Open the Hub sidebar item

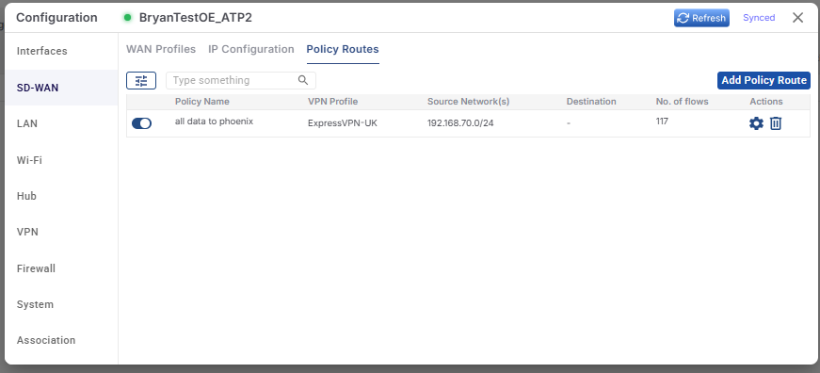coord(62,196)
